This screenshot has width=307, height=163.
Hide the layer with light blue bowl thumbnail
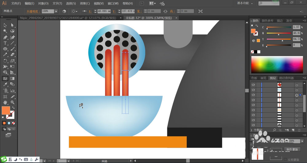pyautogui.click(x=253, y=90)
